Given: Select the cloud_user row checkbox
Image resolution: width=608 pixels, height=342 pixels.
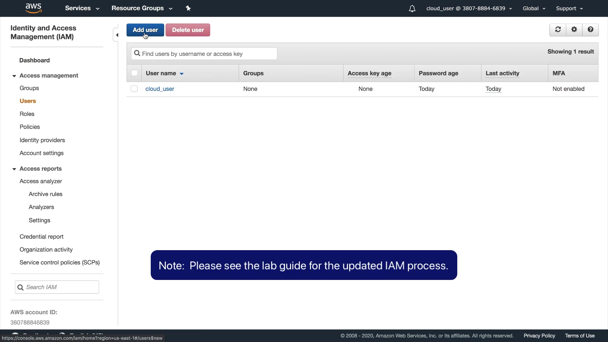Looking at the screenshot, I should point(134,89).
